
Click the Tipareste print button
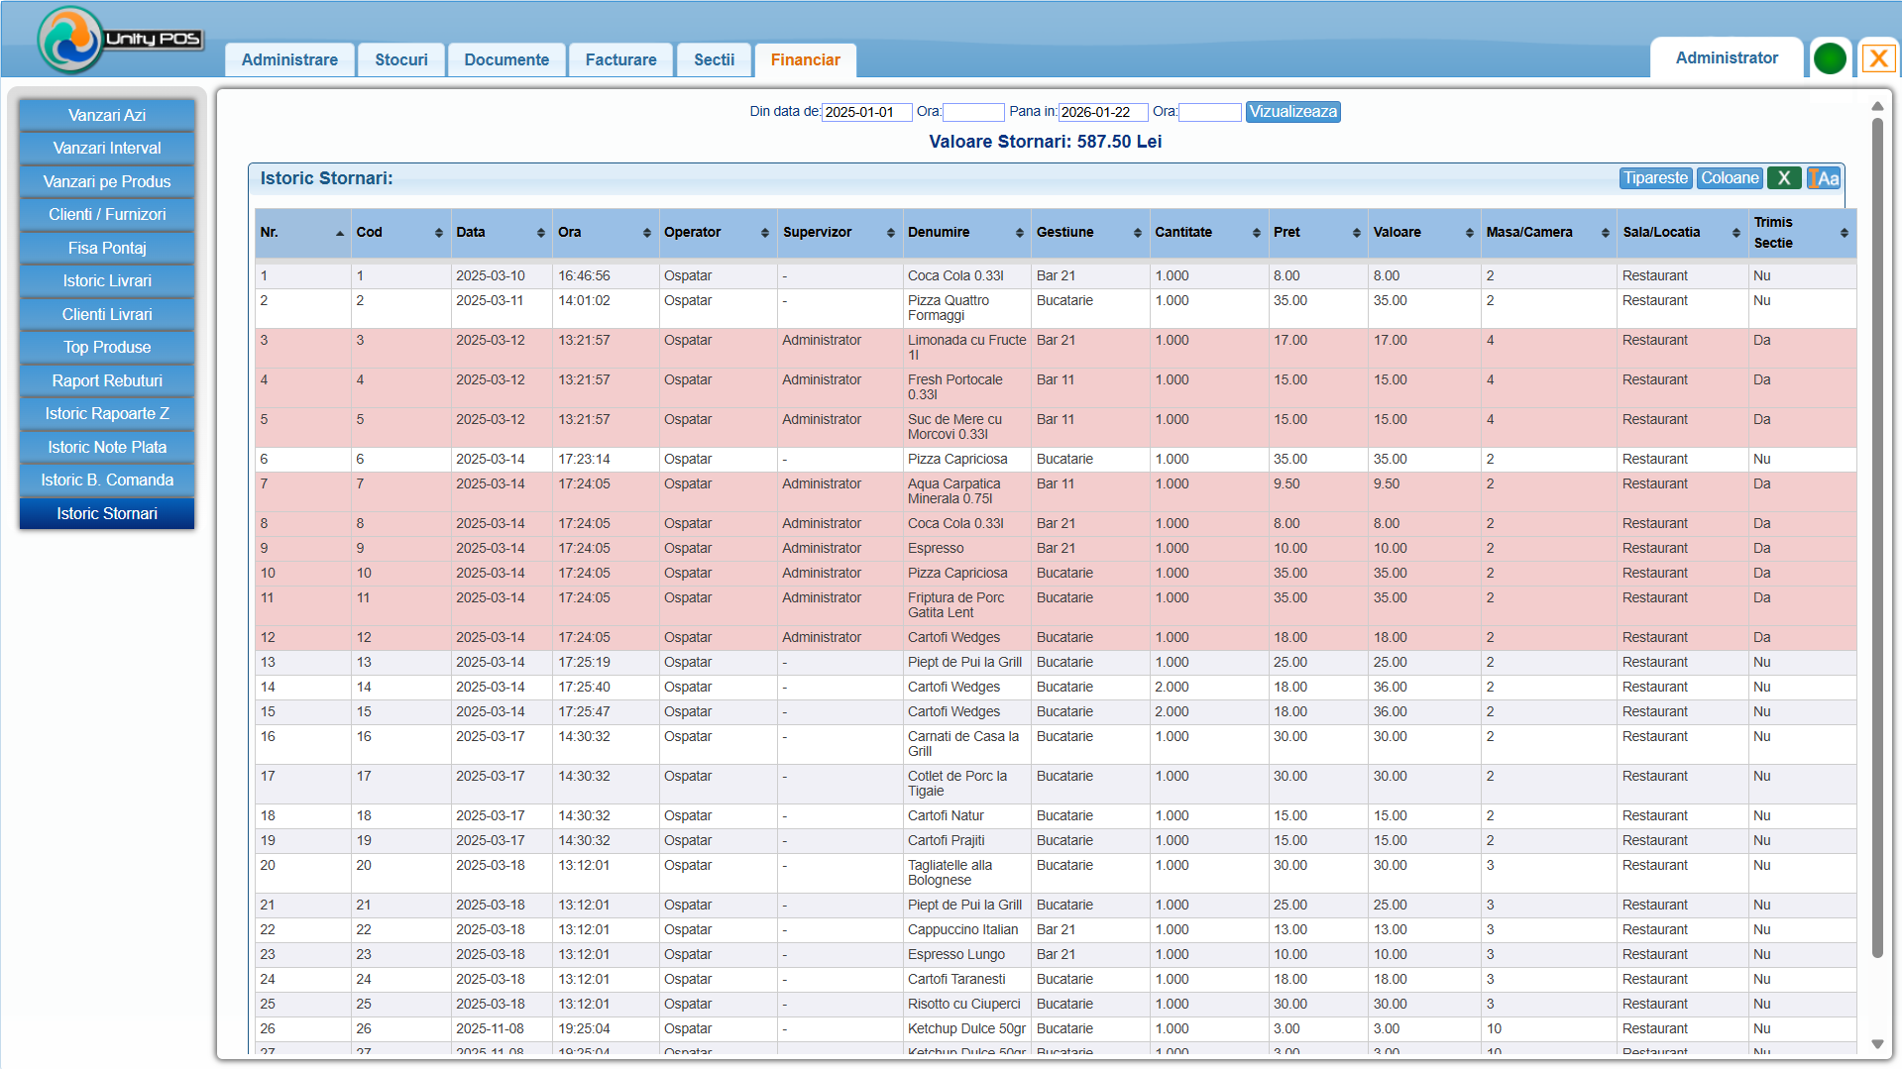click(1654, 178)
